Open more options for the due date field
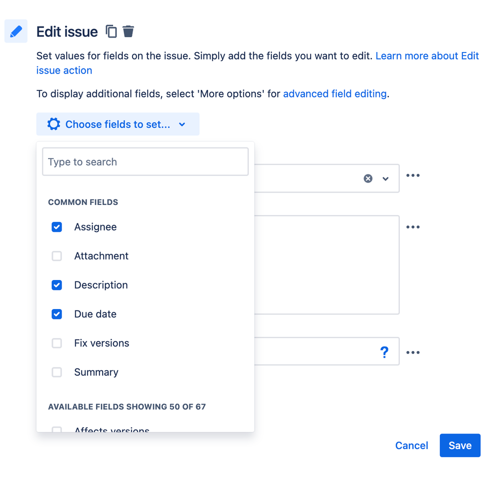 click(413, 352)
